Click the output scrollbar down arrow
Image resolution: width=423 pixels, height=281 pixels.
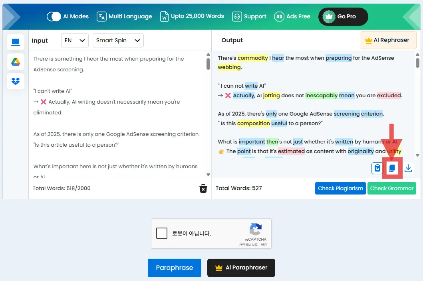point(417,155)
